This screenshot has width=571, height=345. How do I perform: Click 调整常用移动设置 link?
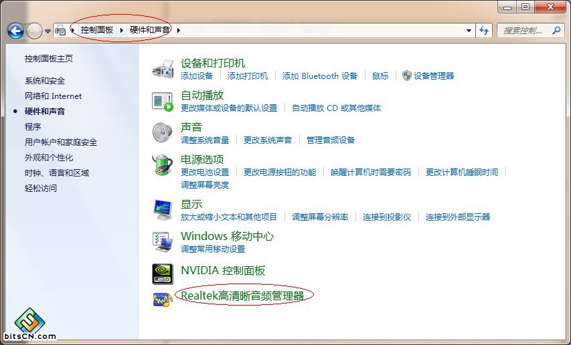[213, 249]
